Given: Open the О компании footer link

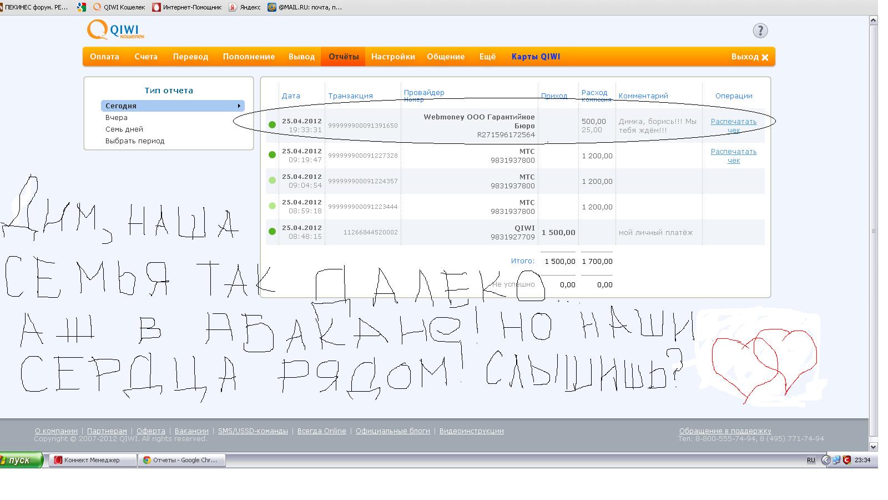Looking at the screenshot, I should [x=56, y=431].
